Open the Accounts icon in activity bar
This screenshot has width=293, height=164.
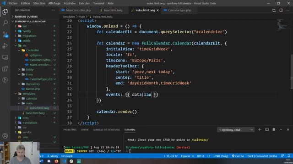click(5, 136)
